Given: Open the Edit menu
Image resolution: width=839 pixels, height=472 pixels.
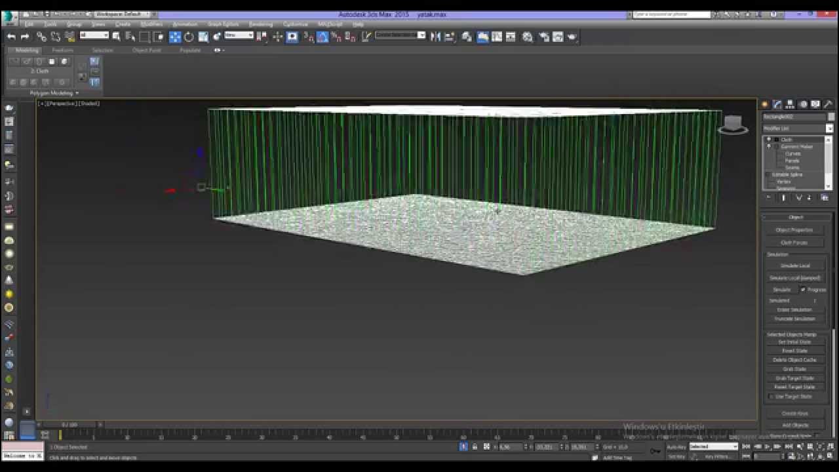Looking at the screenshot, I should click(29, 24).
